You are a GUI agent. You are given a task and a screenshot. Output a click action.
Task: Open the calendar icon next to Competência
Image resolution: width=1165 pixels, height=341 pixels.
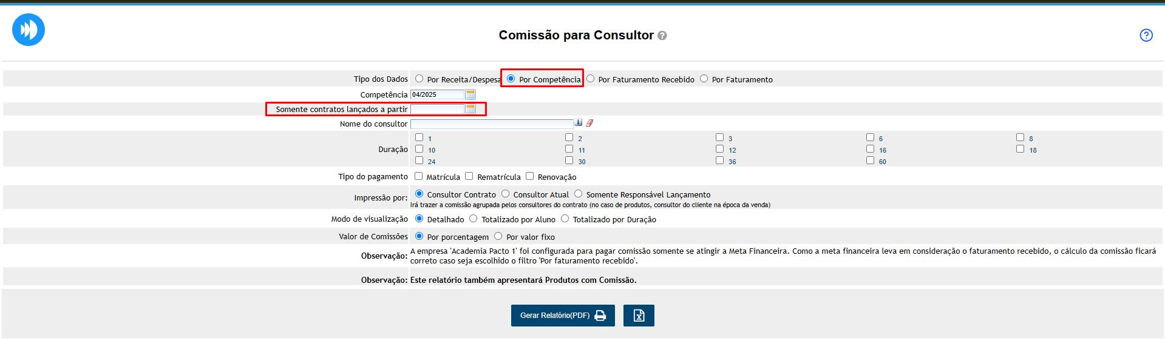(470, 94)
